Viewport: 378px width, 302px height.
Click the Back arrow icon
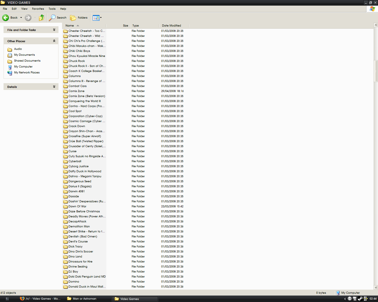tap(6, 18)
